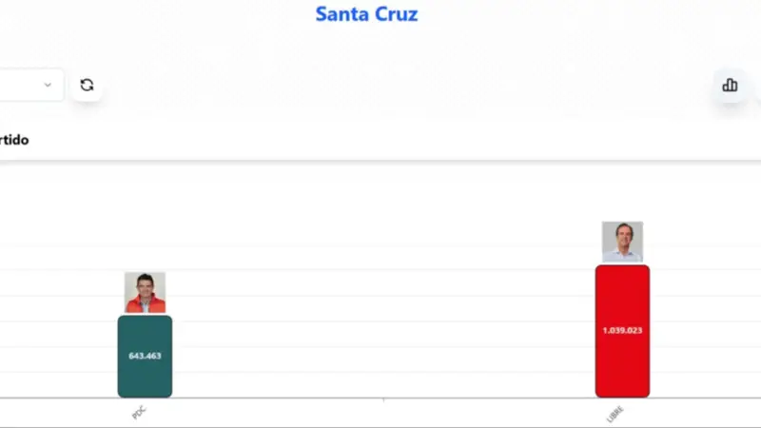This screenshot has height=428, width=761.
Task: Click the Santa Cruz title
Action: pos(366,14)
